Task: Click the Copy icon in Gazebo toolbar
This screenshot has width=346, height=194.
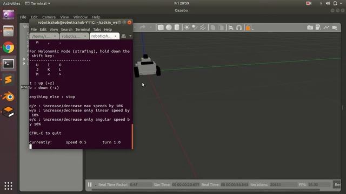Action: [x=213, y=27]
